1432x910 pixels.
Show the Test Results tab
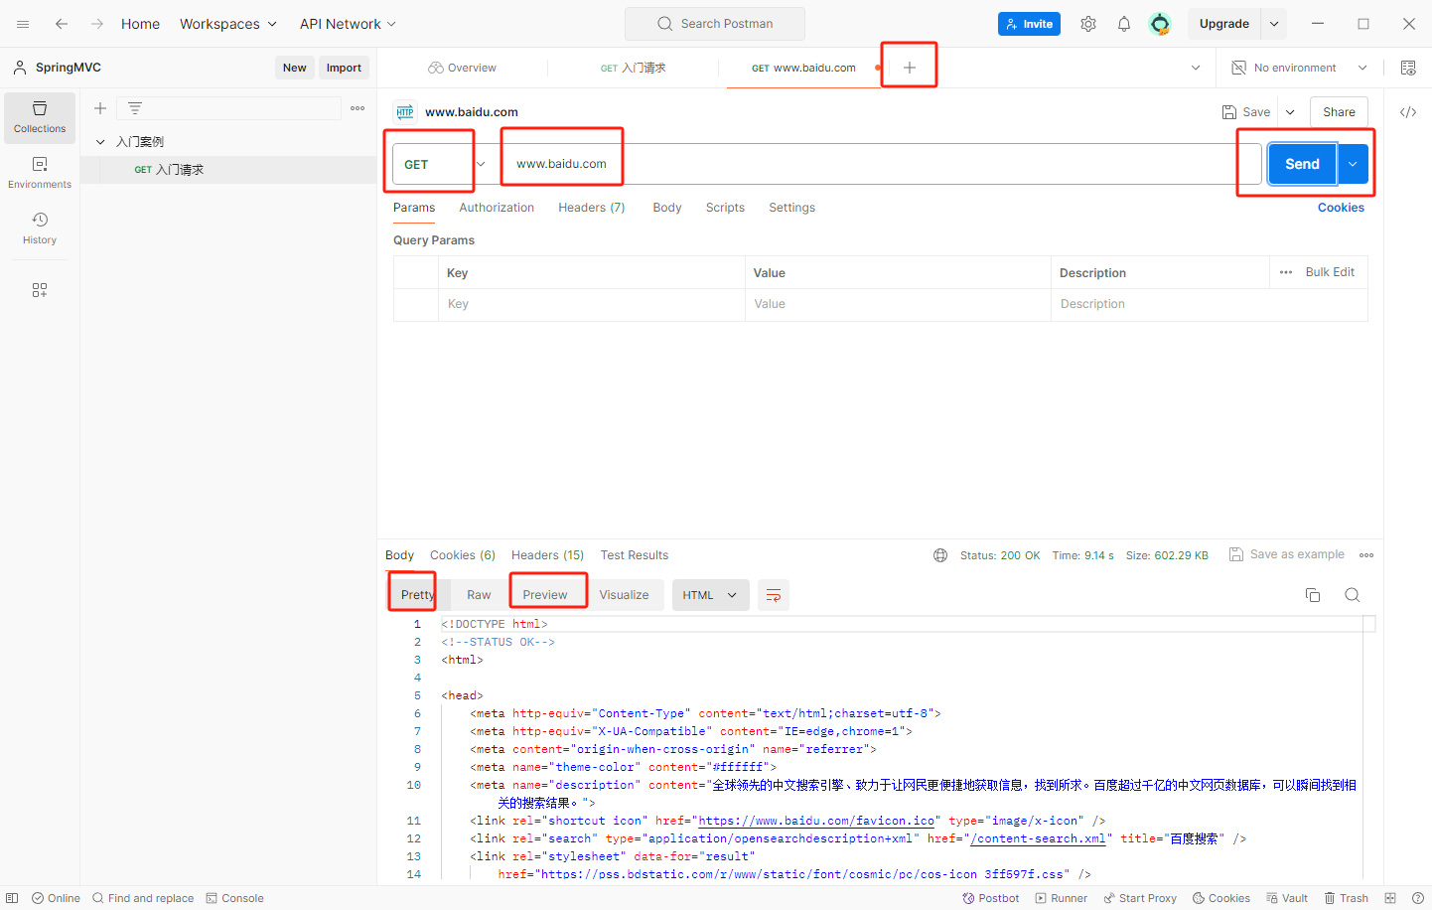coord(635,555)
